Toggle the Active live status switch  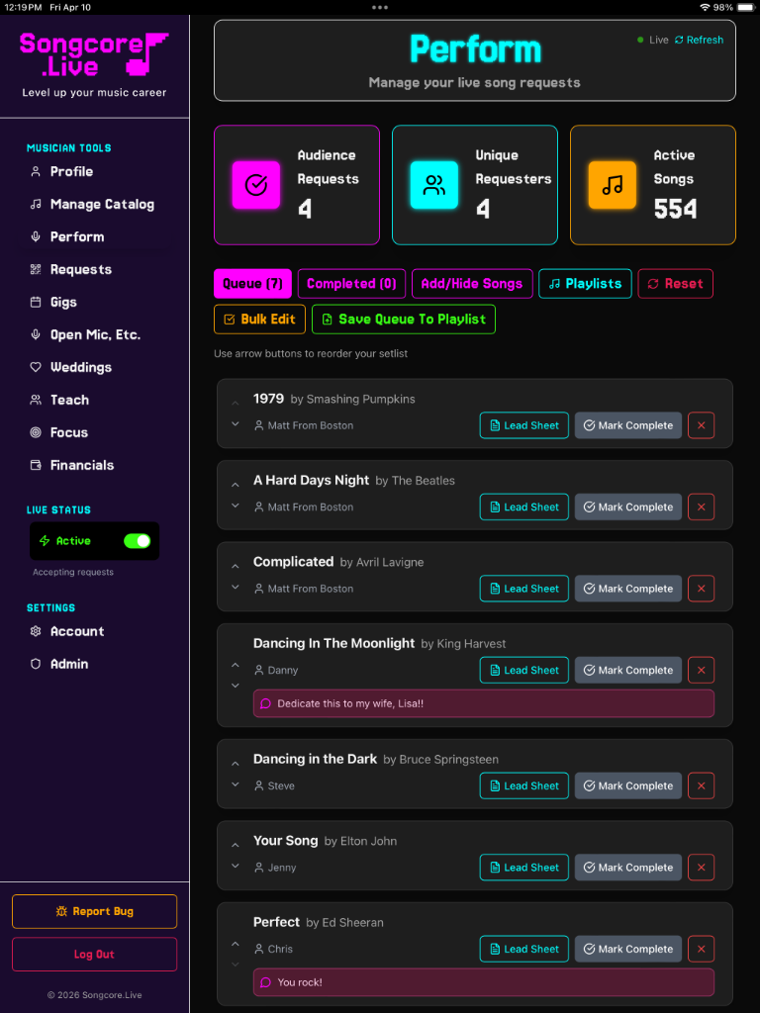click(137, 541)
